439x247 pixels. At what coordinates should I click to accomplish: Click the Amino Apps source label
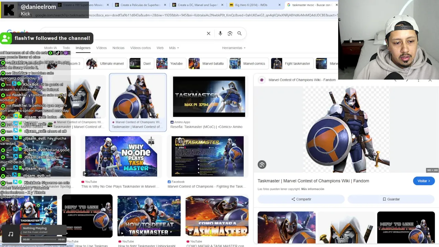[x=182, y=122]
